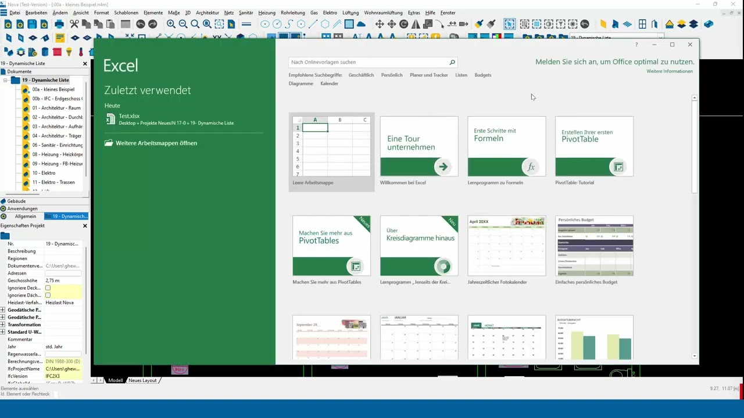The width and height of the screenshot is (744, 418).
Task: Expand the first Geodätische P... property group
Action: click(3, 310)
